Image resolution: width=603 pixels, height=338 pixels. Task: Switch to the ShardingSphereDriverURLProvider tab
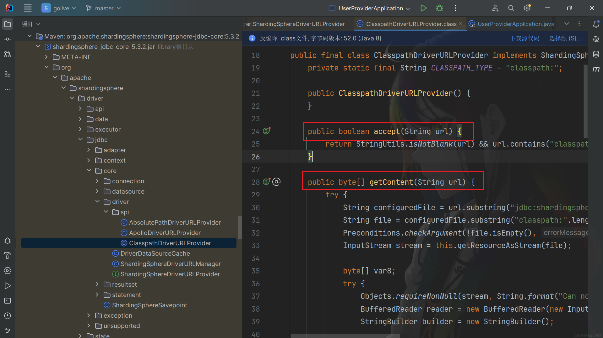(295, 24)
